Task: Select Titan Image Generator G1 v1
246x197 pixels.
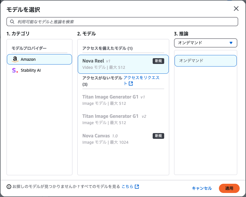Action: pos(123,100)
